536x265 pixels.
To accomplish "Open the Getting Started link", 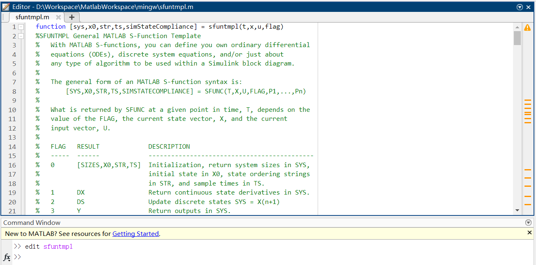I will tap(135, 233).
